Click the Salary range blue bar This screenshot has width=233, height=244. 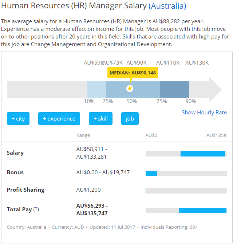[203, 154]
